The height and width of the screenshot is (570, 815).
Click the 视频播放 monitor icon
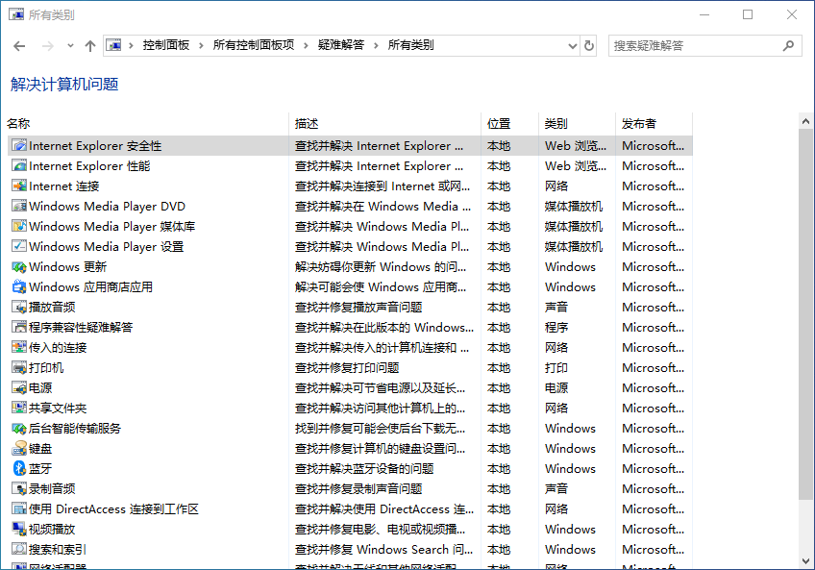(x=18, y=529)
